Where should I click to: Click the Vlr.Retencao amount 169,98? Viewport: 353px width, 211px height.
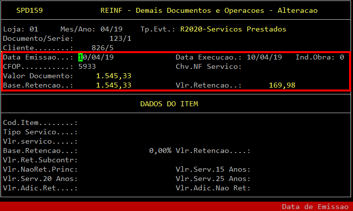click(282, 86)
